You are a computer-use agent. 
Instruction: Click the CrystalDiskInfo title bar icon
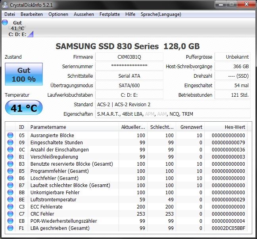(5, 5)
